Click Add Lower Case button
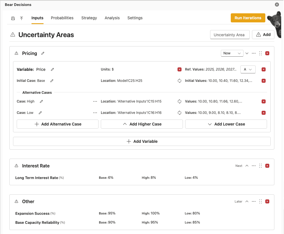The height and width of the screenshot is (234, 284). click(x=226, y=124)
